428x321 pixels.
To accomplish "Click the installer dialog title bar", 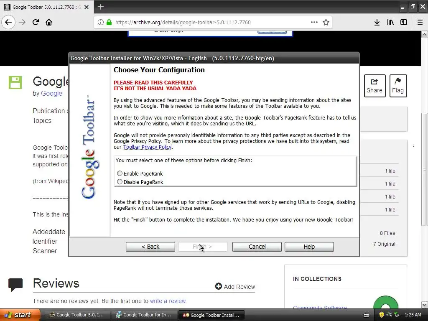I will pos(214,58).
